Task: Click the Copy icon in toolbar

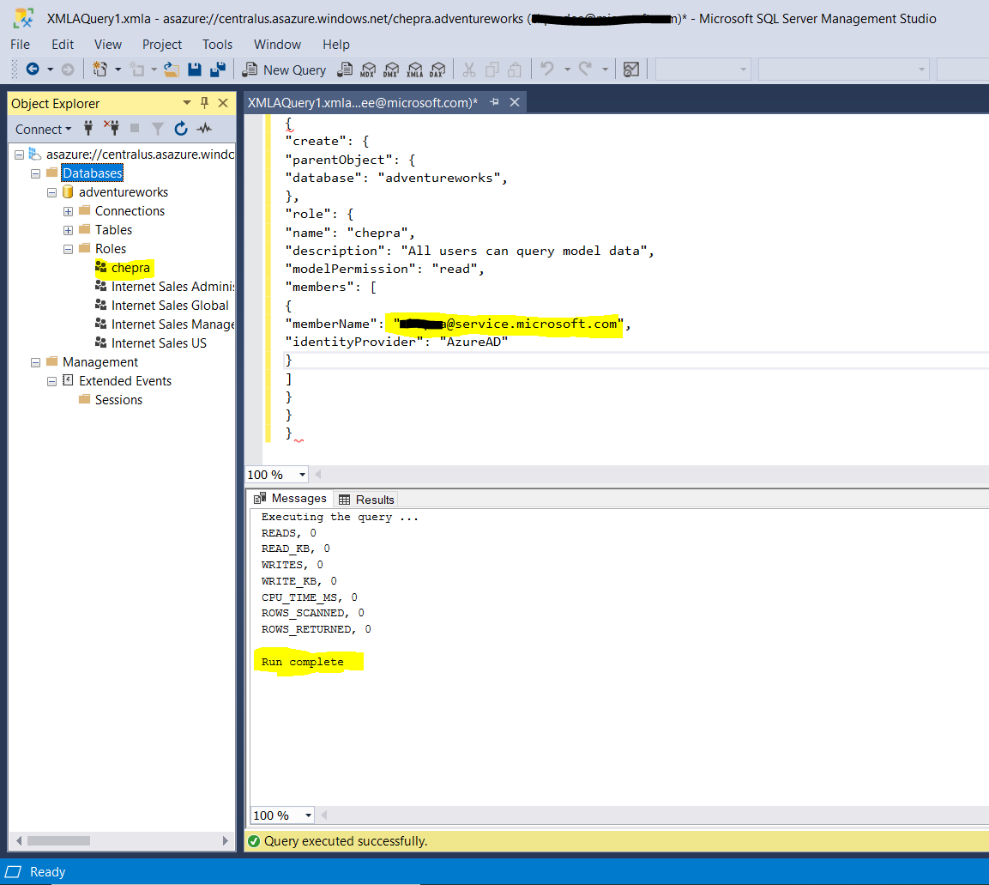Action: (492, 70)
